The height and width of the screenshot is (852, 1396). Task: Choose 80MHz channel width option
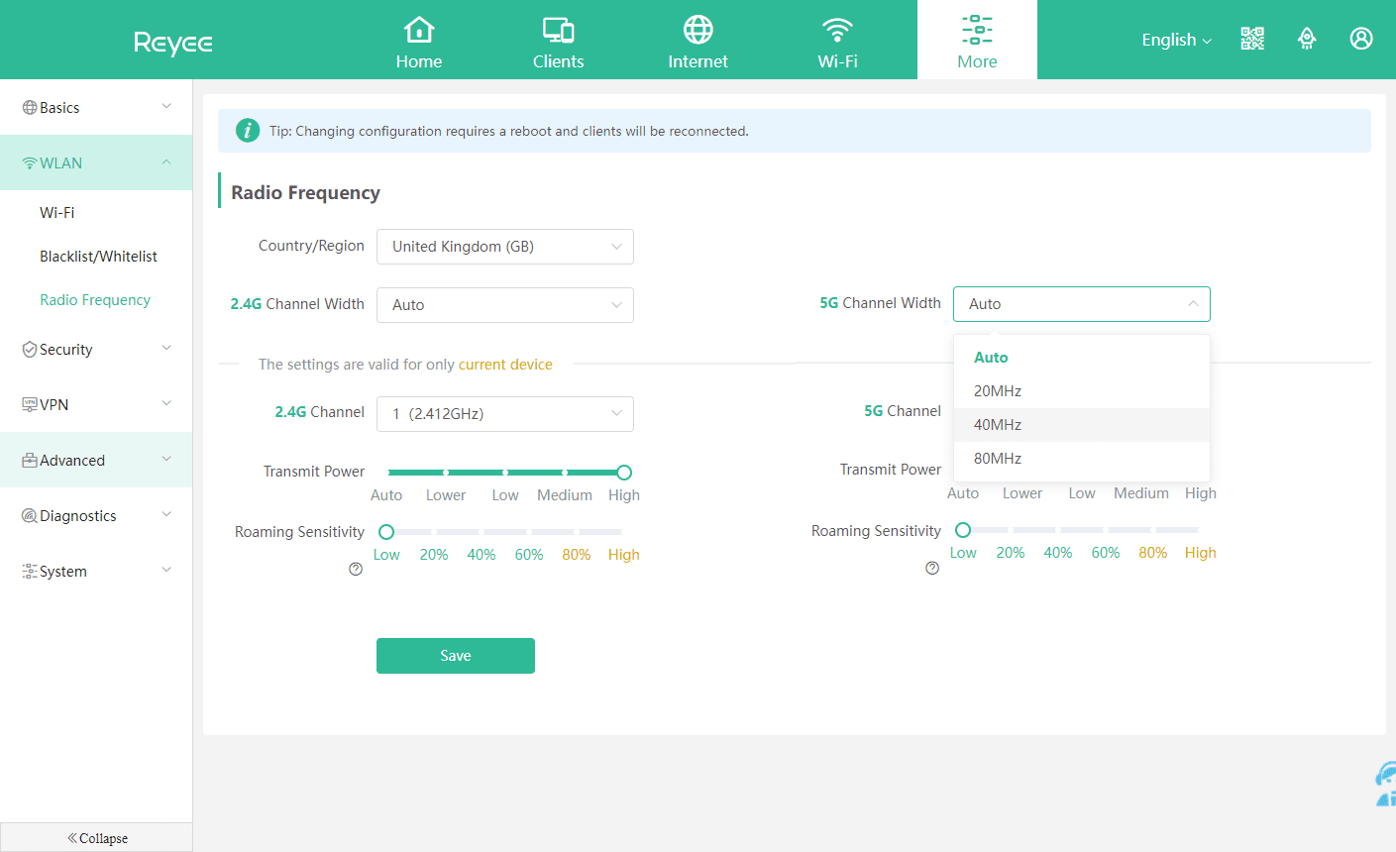pos(998,459)
